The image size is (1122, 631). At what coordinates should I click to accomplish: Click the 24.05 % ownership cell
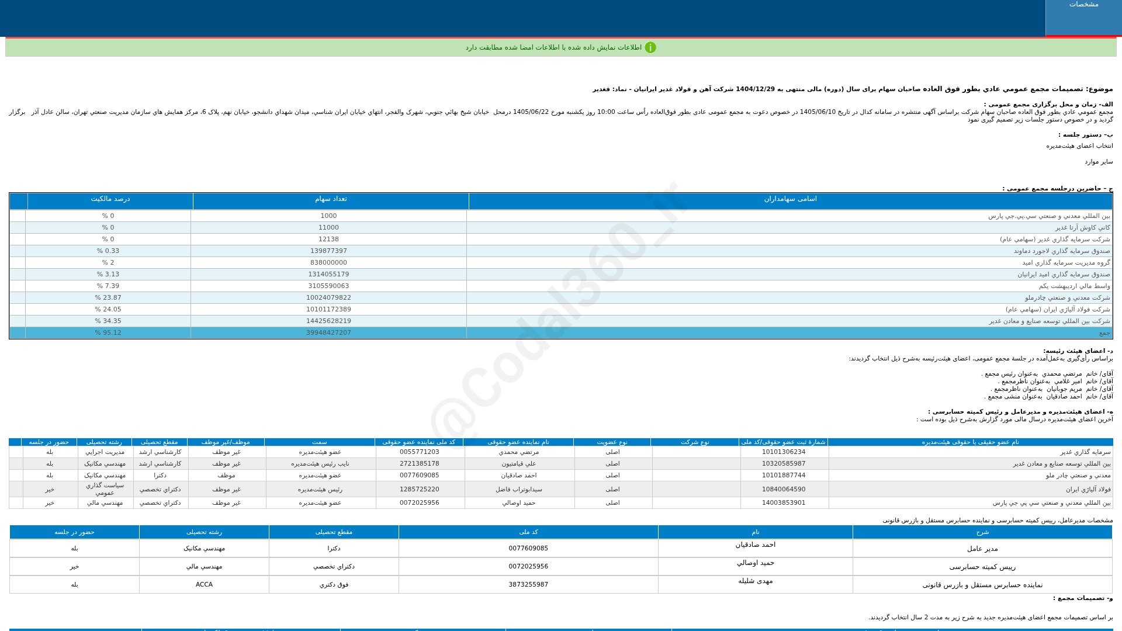(108, 309)
